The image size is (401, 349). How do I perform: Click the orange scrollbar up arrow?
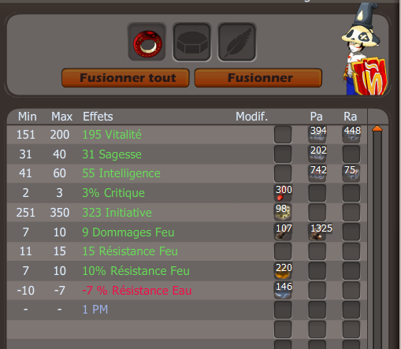[377, 128]
